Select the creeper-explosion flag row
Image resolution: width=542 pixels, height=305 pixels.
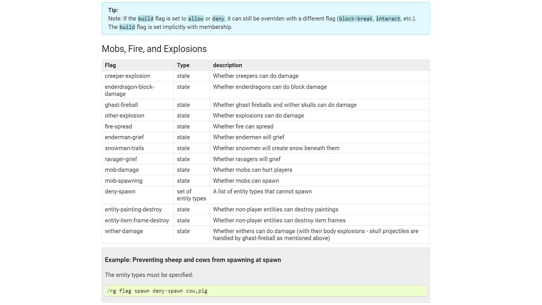pos(127,76)
